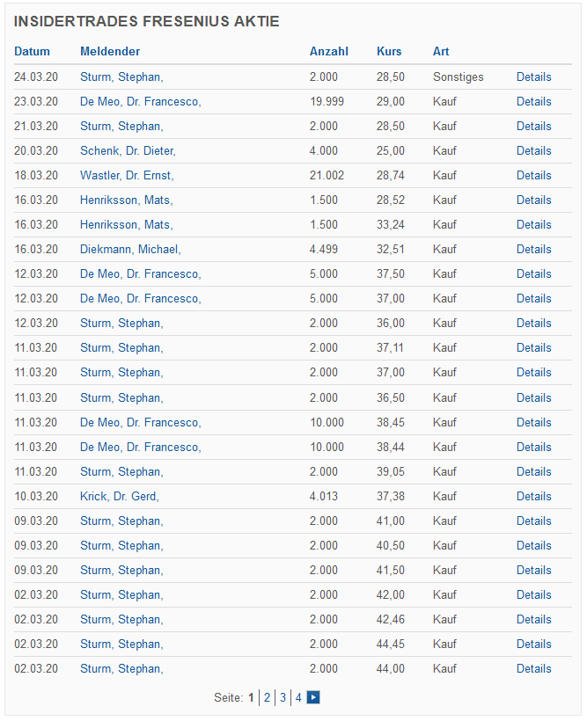Open page 4 of the list

pos(298,697)
